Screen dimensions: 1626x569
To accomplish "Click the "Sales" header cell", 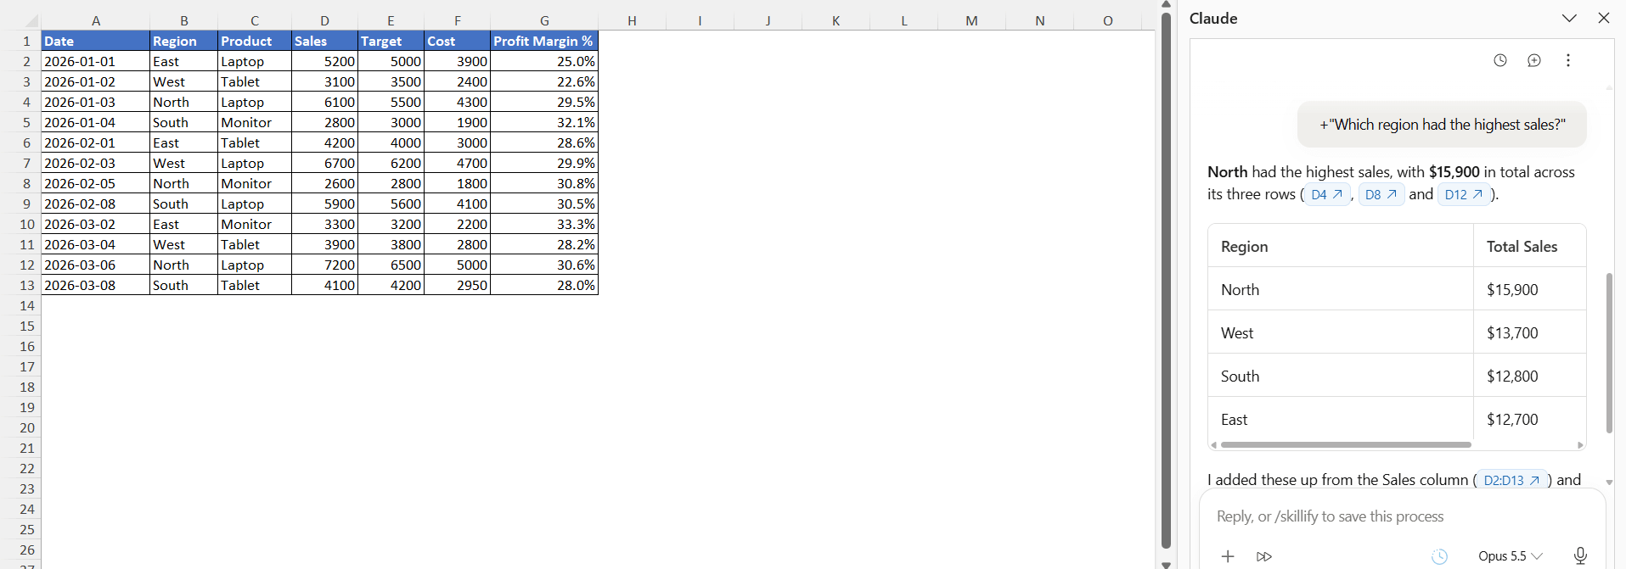I will click(x=324, y=41).
